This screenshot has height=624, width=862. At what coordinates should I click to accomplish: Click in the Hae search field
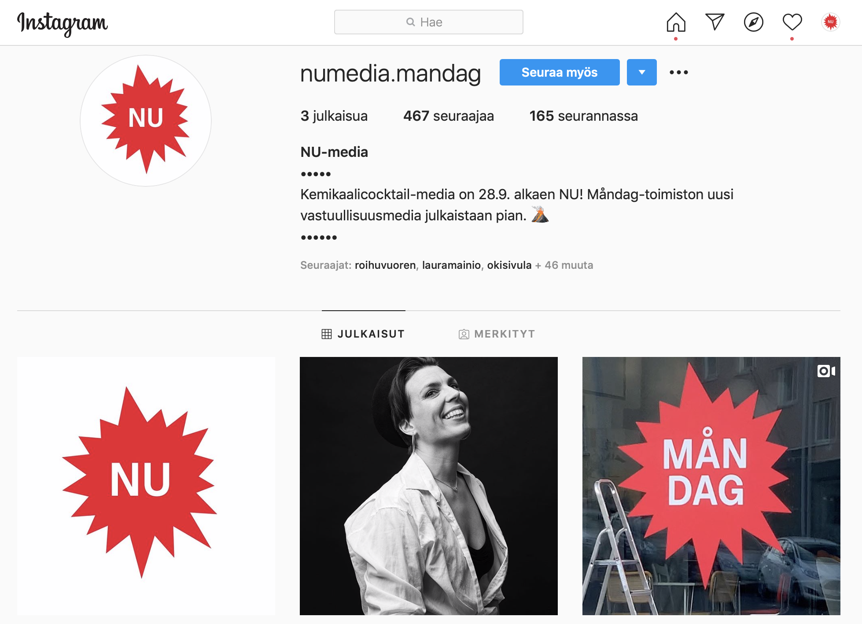428,22
